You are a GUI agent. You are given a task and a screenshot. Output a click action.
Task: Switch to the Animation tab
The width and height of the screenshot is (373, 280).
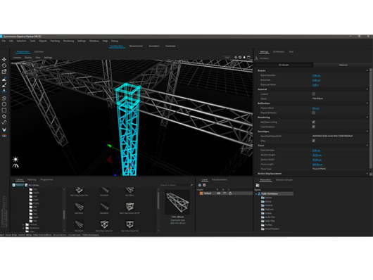[154, 46]
